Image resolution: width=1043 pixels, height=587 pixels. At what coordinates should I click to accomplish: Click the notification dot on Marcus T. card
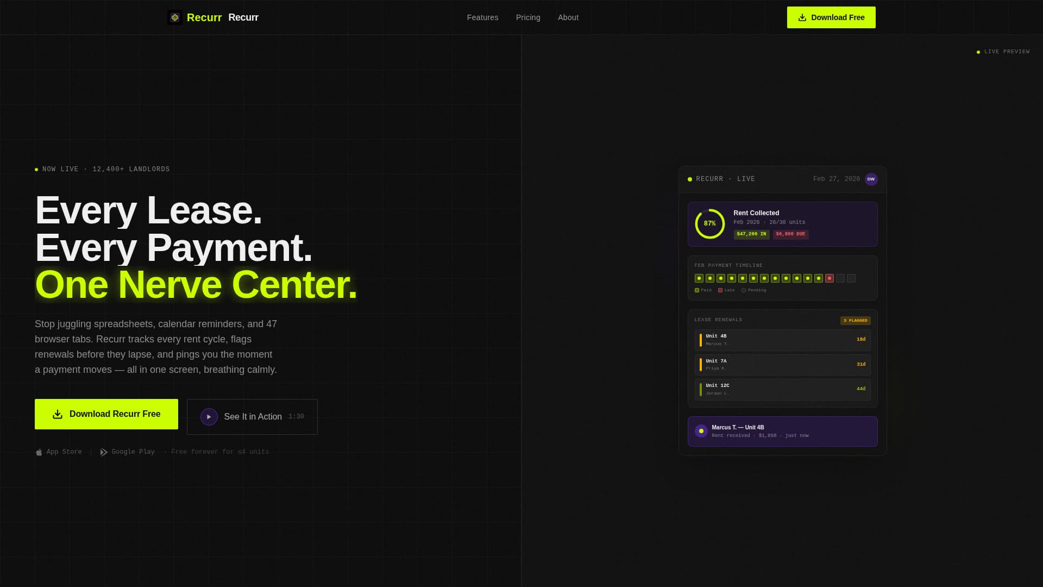coord(700,430)
